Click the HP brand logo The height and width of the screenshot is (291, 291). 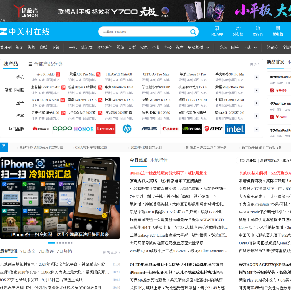tap(127, 129)
